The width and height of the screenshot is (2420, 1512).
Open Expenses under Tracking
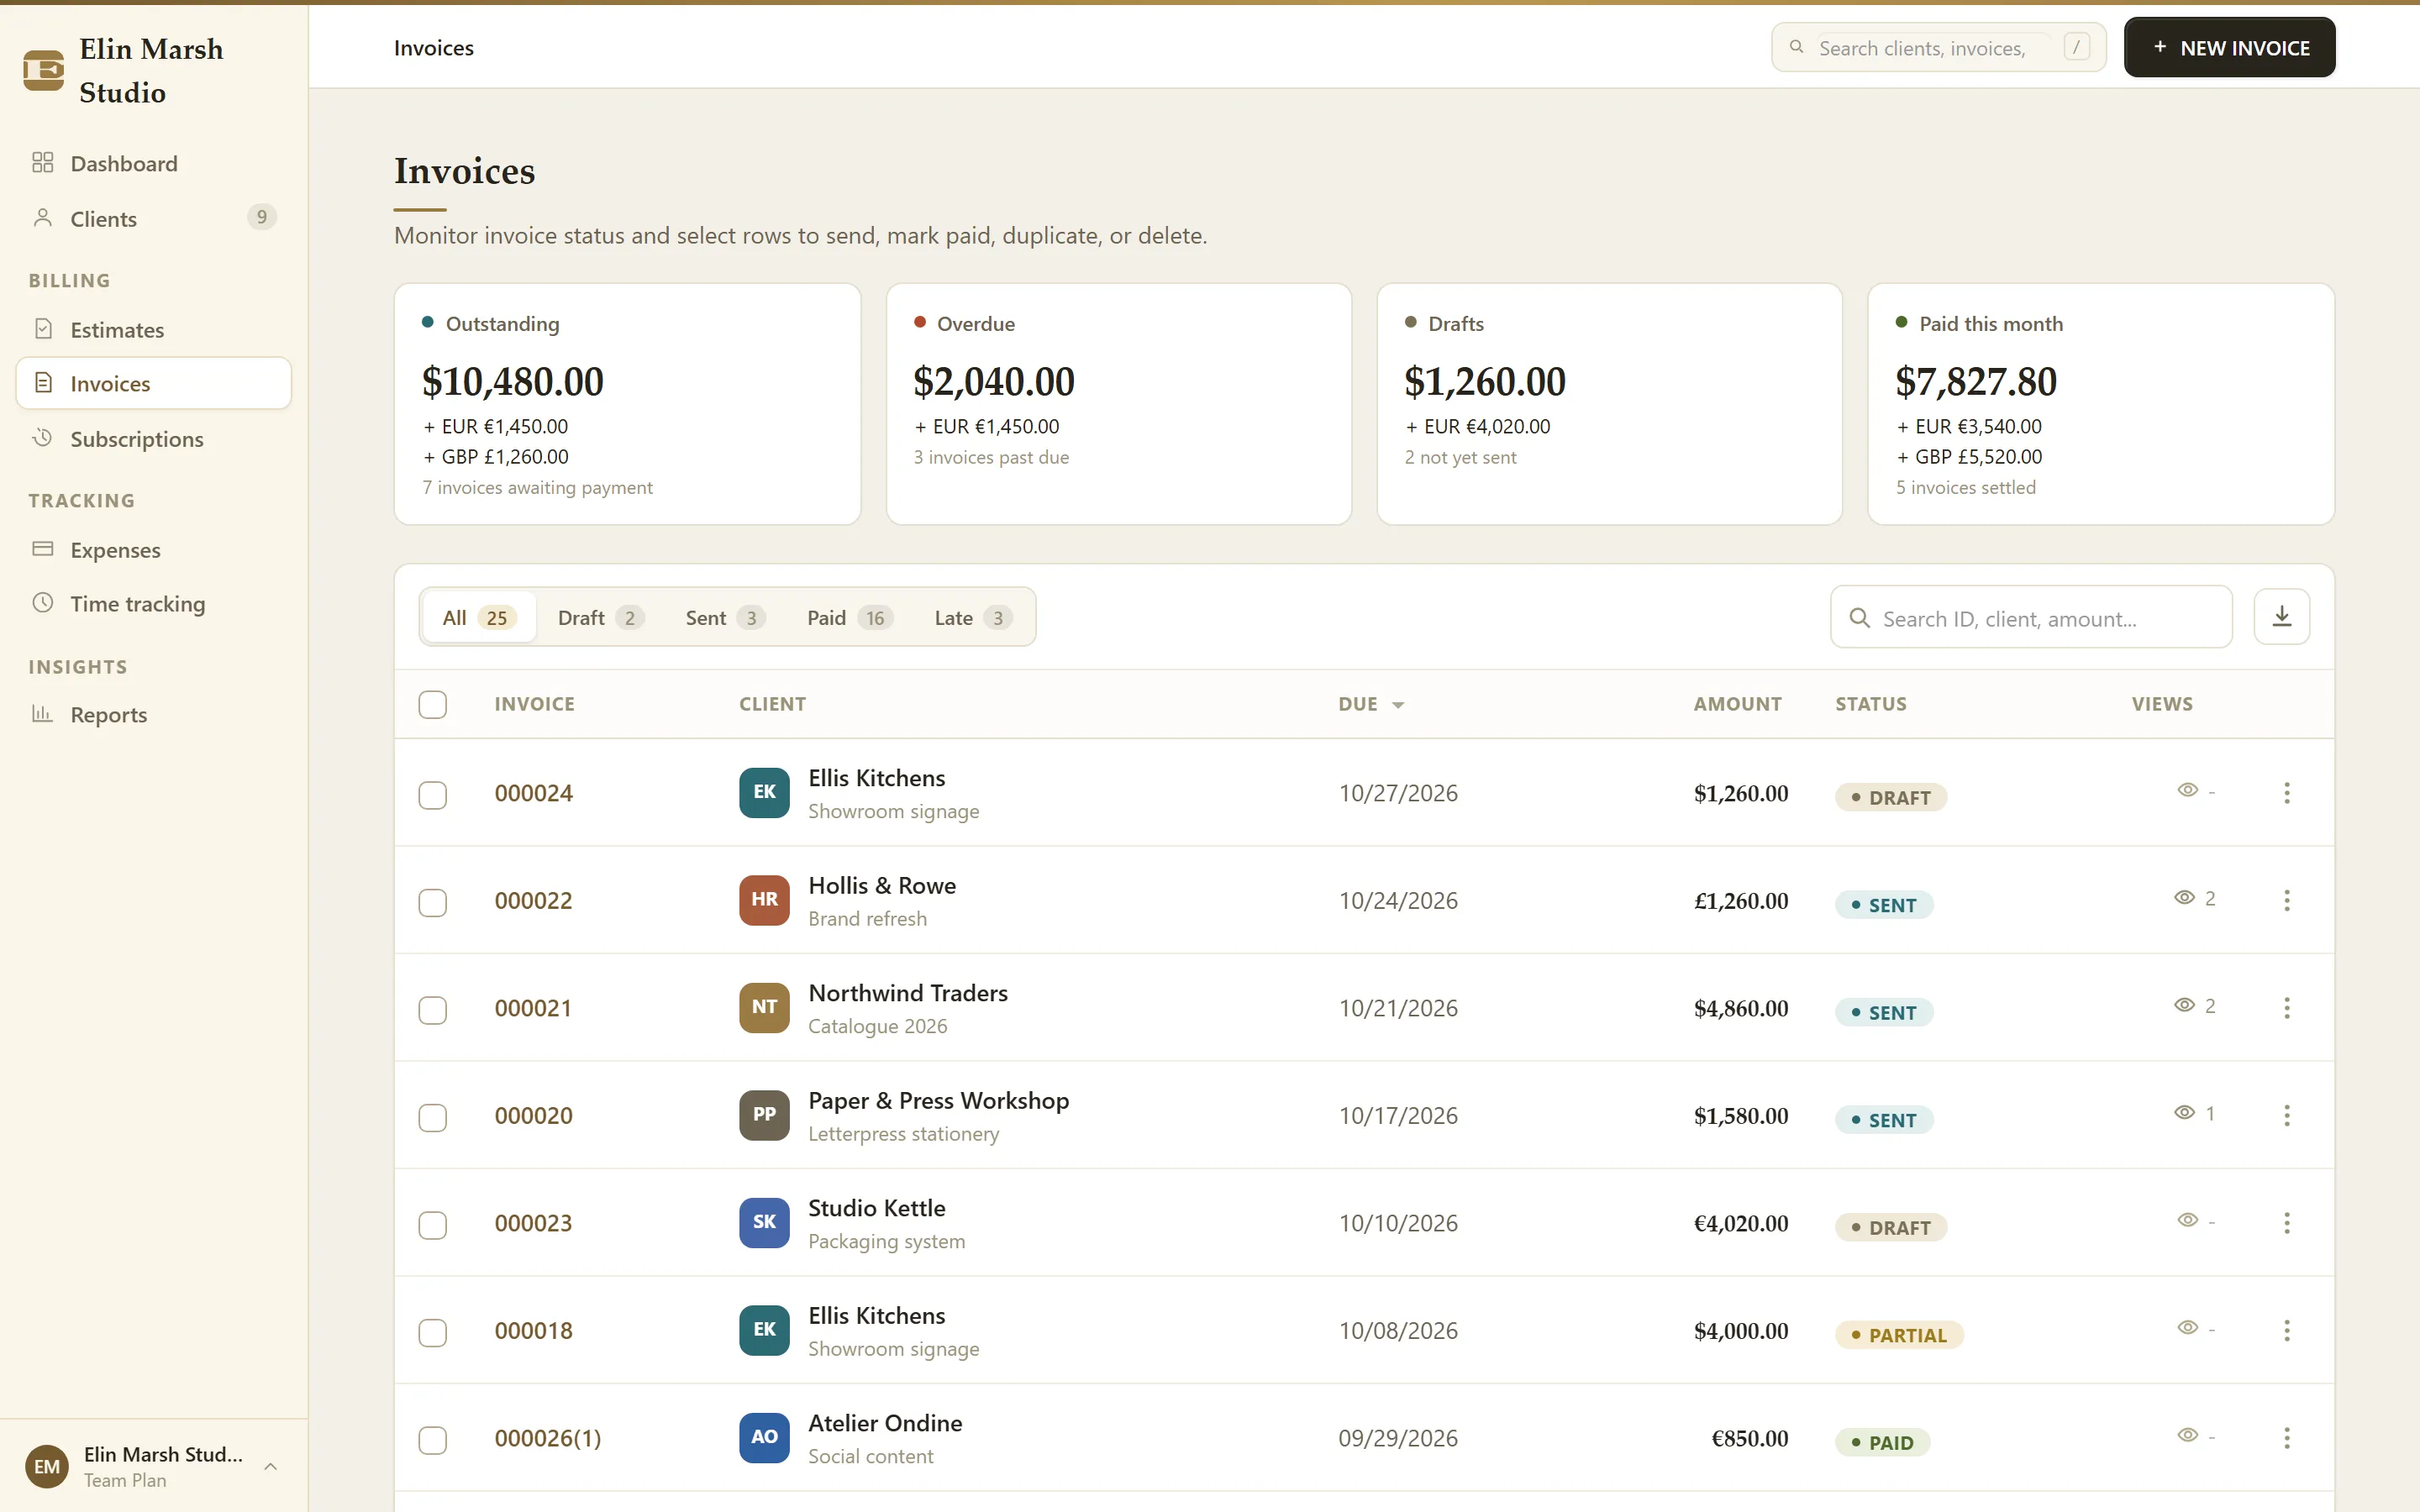(154, 549)
